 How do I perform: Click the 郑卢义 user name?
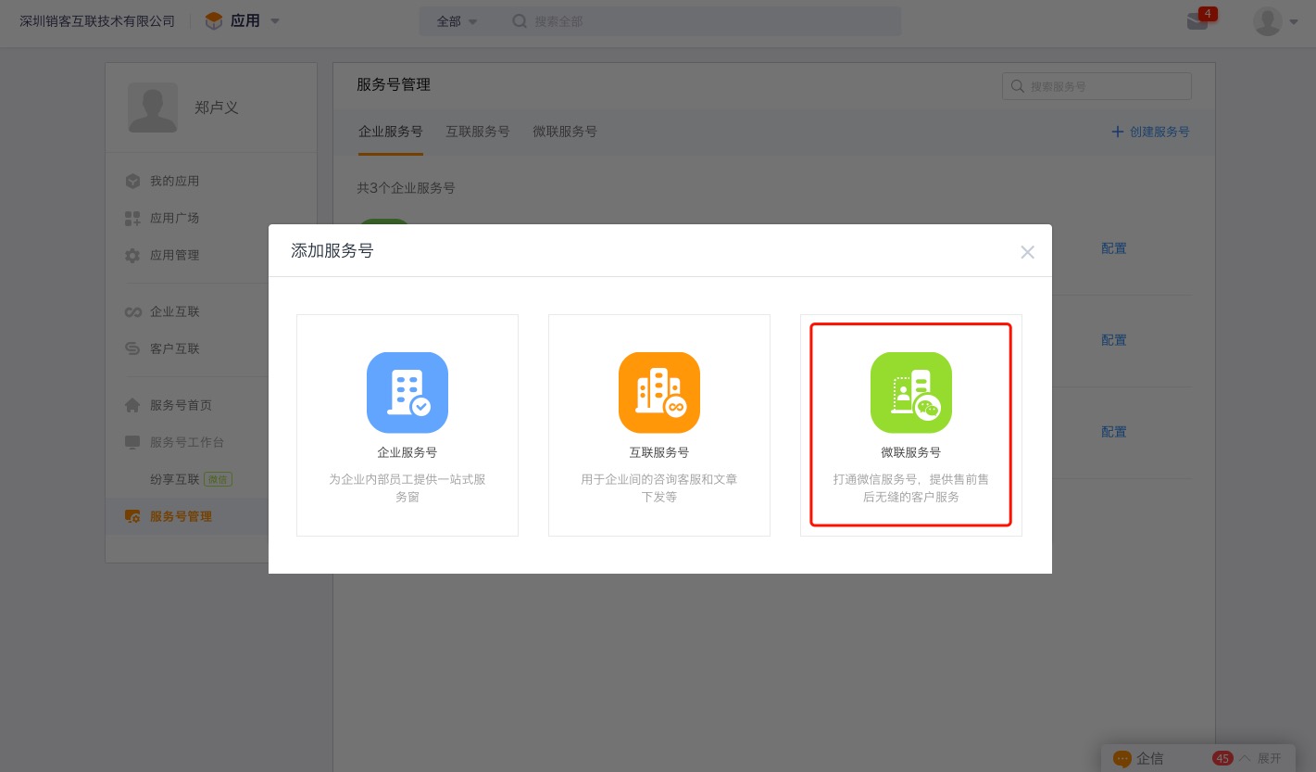point(217,108)
